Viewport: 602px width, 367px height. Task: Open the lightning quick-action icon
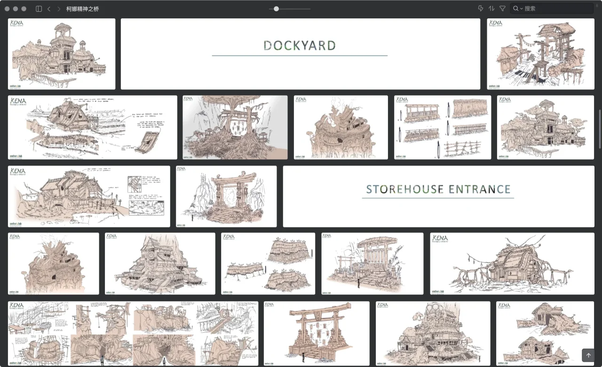tap(480, 8)
